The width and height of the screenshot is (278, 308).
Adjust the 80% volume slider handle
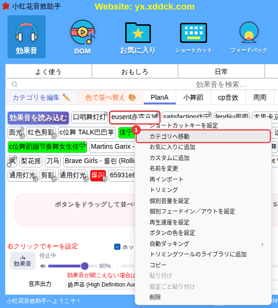tap(85, 266)
